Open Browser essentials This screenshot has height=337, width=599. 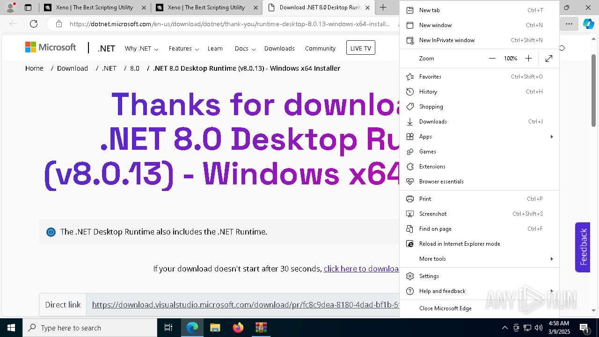click(x=479, y=182)
